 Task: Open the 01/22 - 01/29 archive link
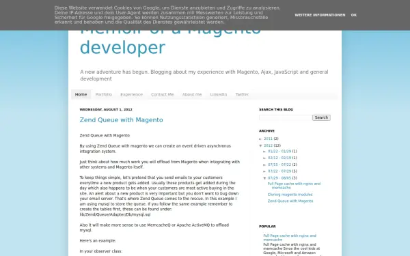click(x=279, y=152)
